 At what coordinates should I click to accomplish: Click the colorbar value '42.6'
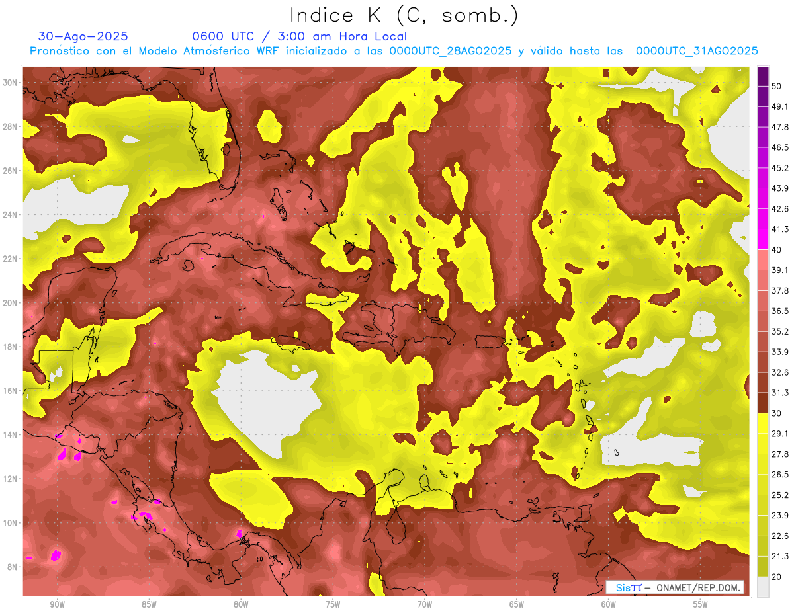point(779,209)
